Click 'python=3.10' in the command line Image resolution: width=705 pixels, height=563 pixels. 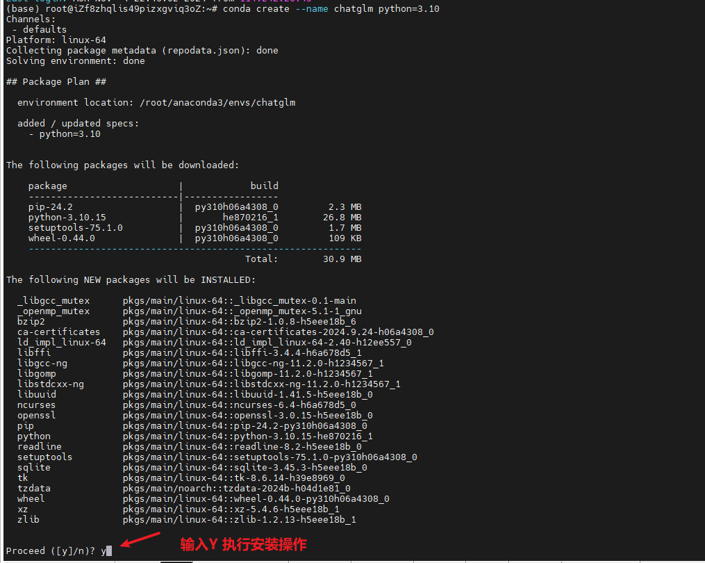point(408,9)
